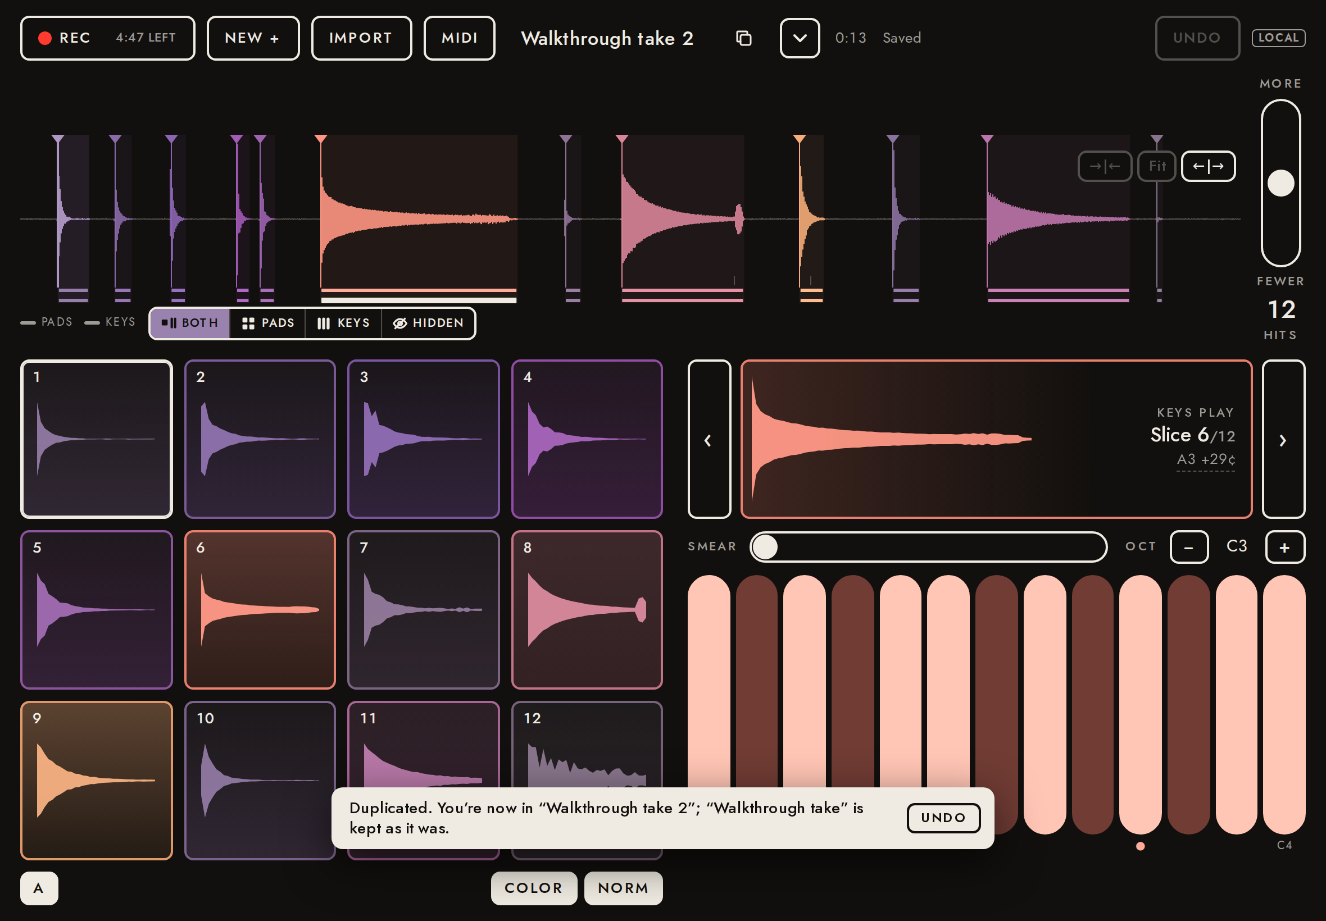This screenshot has height=921, width=1326.
Task: Go to next slice with right chevron
Action: pos(1283,439)
